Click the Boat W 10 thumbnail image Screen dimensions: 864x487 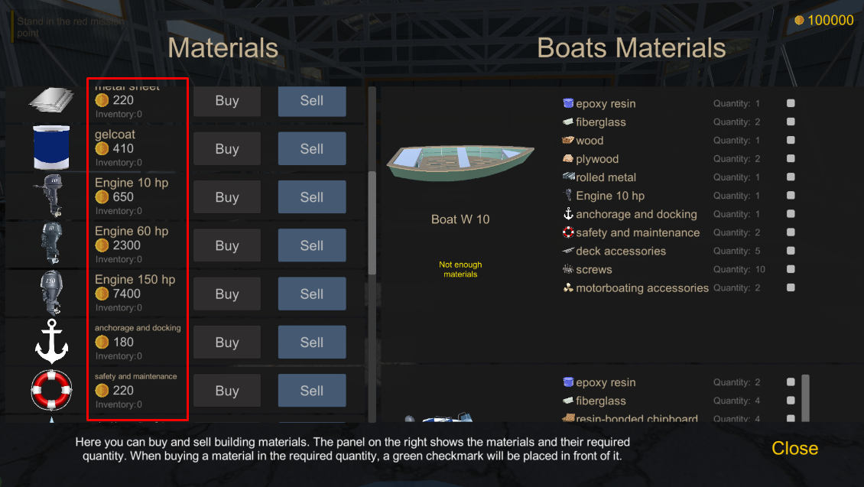pyautogui.click(x=460, y=158)
